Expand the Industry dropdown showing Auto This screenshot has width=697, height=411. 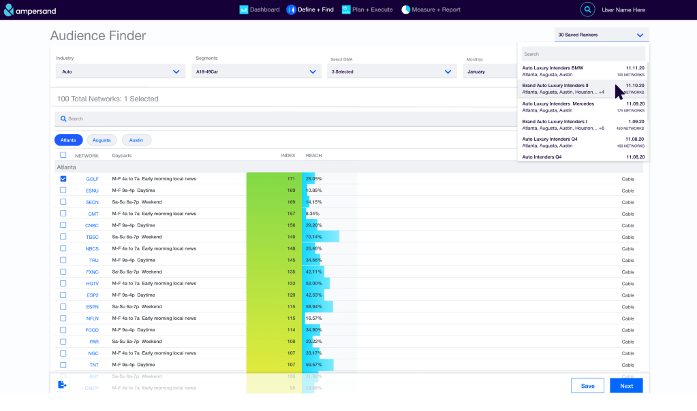121,71
